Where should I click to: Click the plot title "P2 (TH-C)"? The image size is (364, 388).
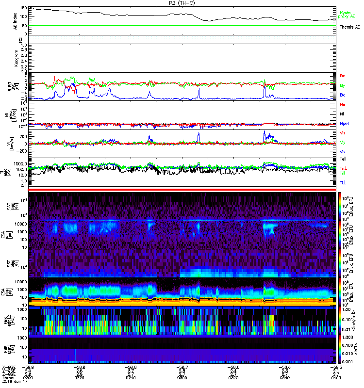click(x=182, y=3)
